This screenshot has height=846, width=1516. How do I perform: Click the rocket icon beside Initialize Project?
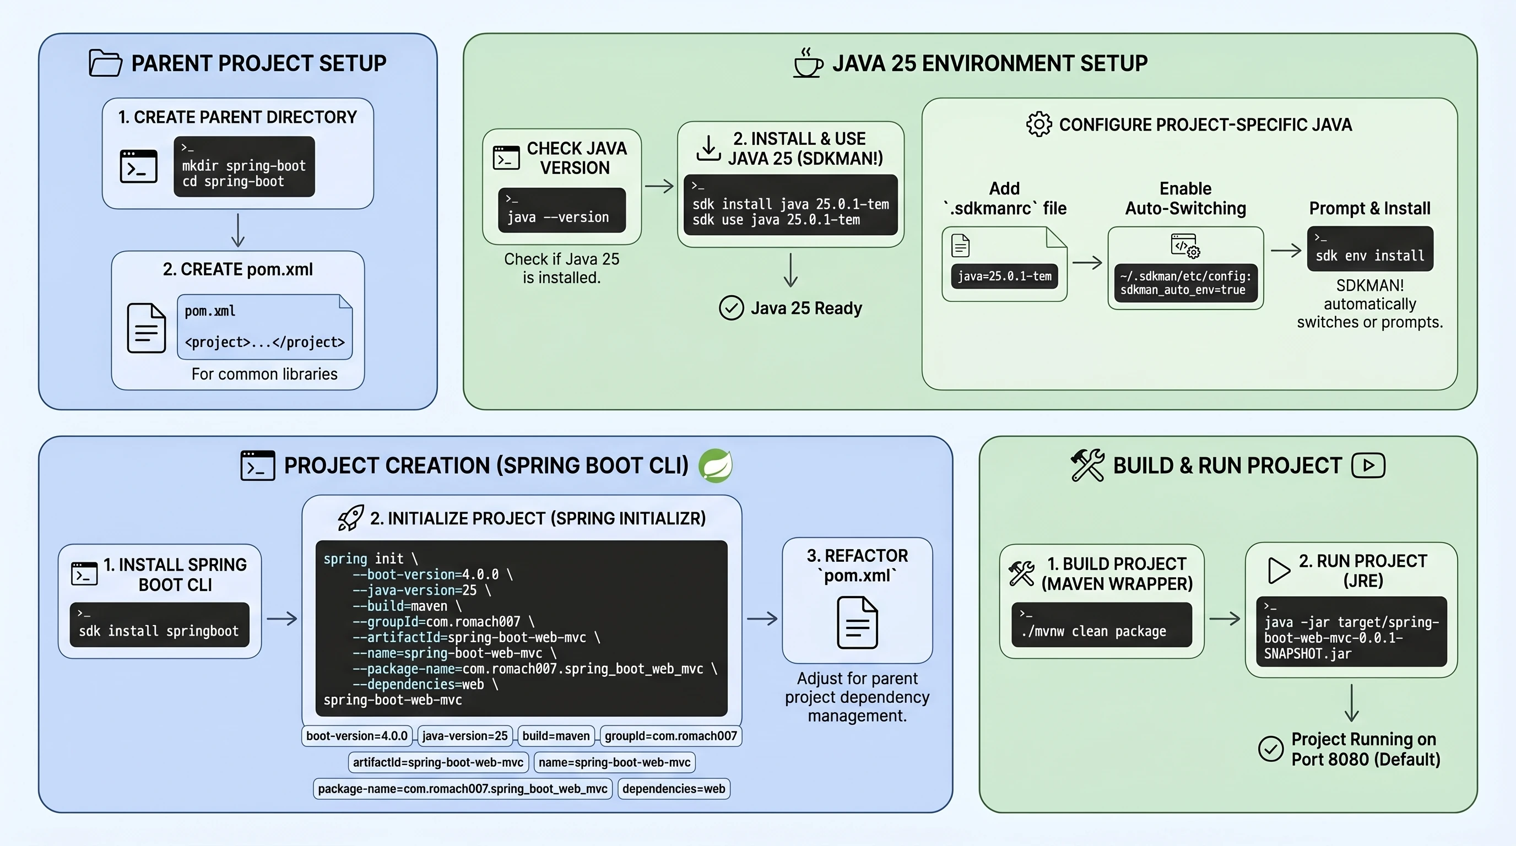(x=351, y=518)
